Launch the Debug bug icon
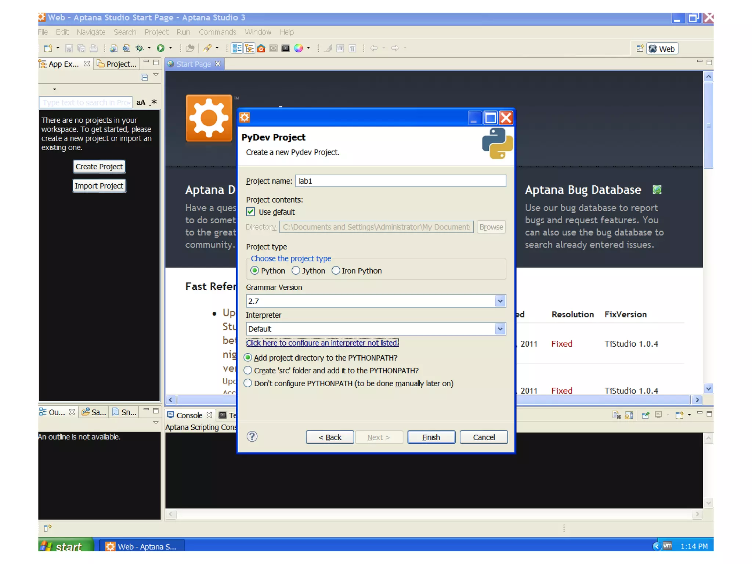The height and width of the screenshot is (564, 752). point(139,48)
